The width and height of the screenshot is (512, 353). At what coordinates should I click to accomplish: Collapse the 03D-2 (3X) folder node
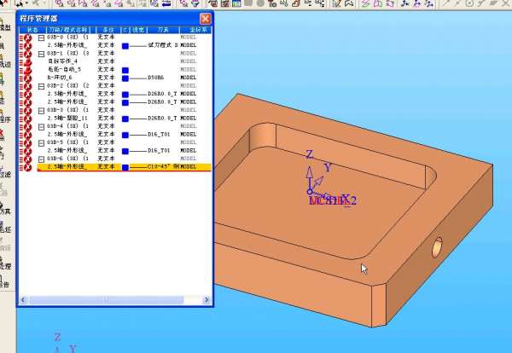coord(41,86)
